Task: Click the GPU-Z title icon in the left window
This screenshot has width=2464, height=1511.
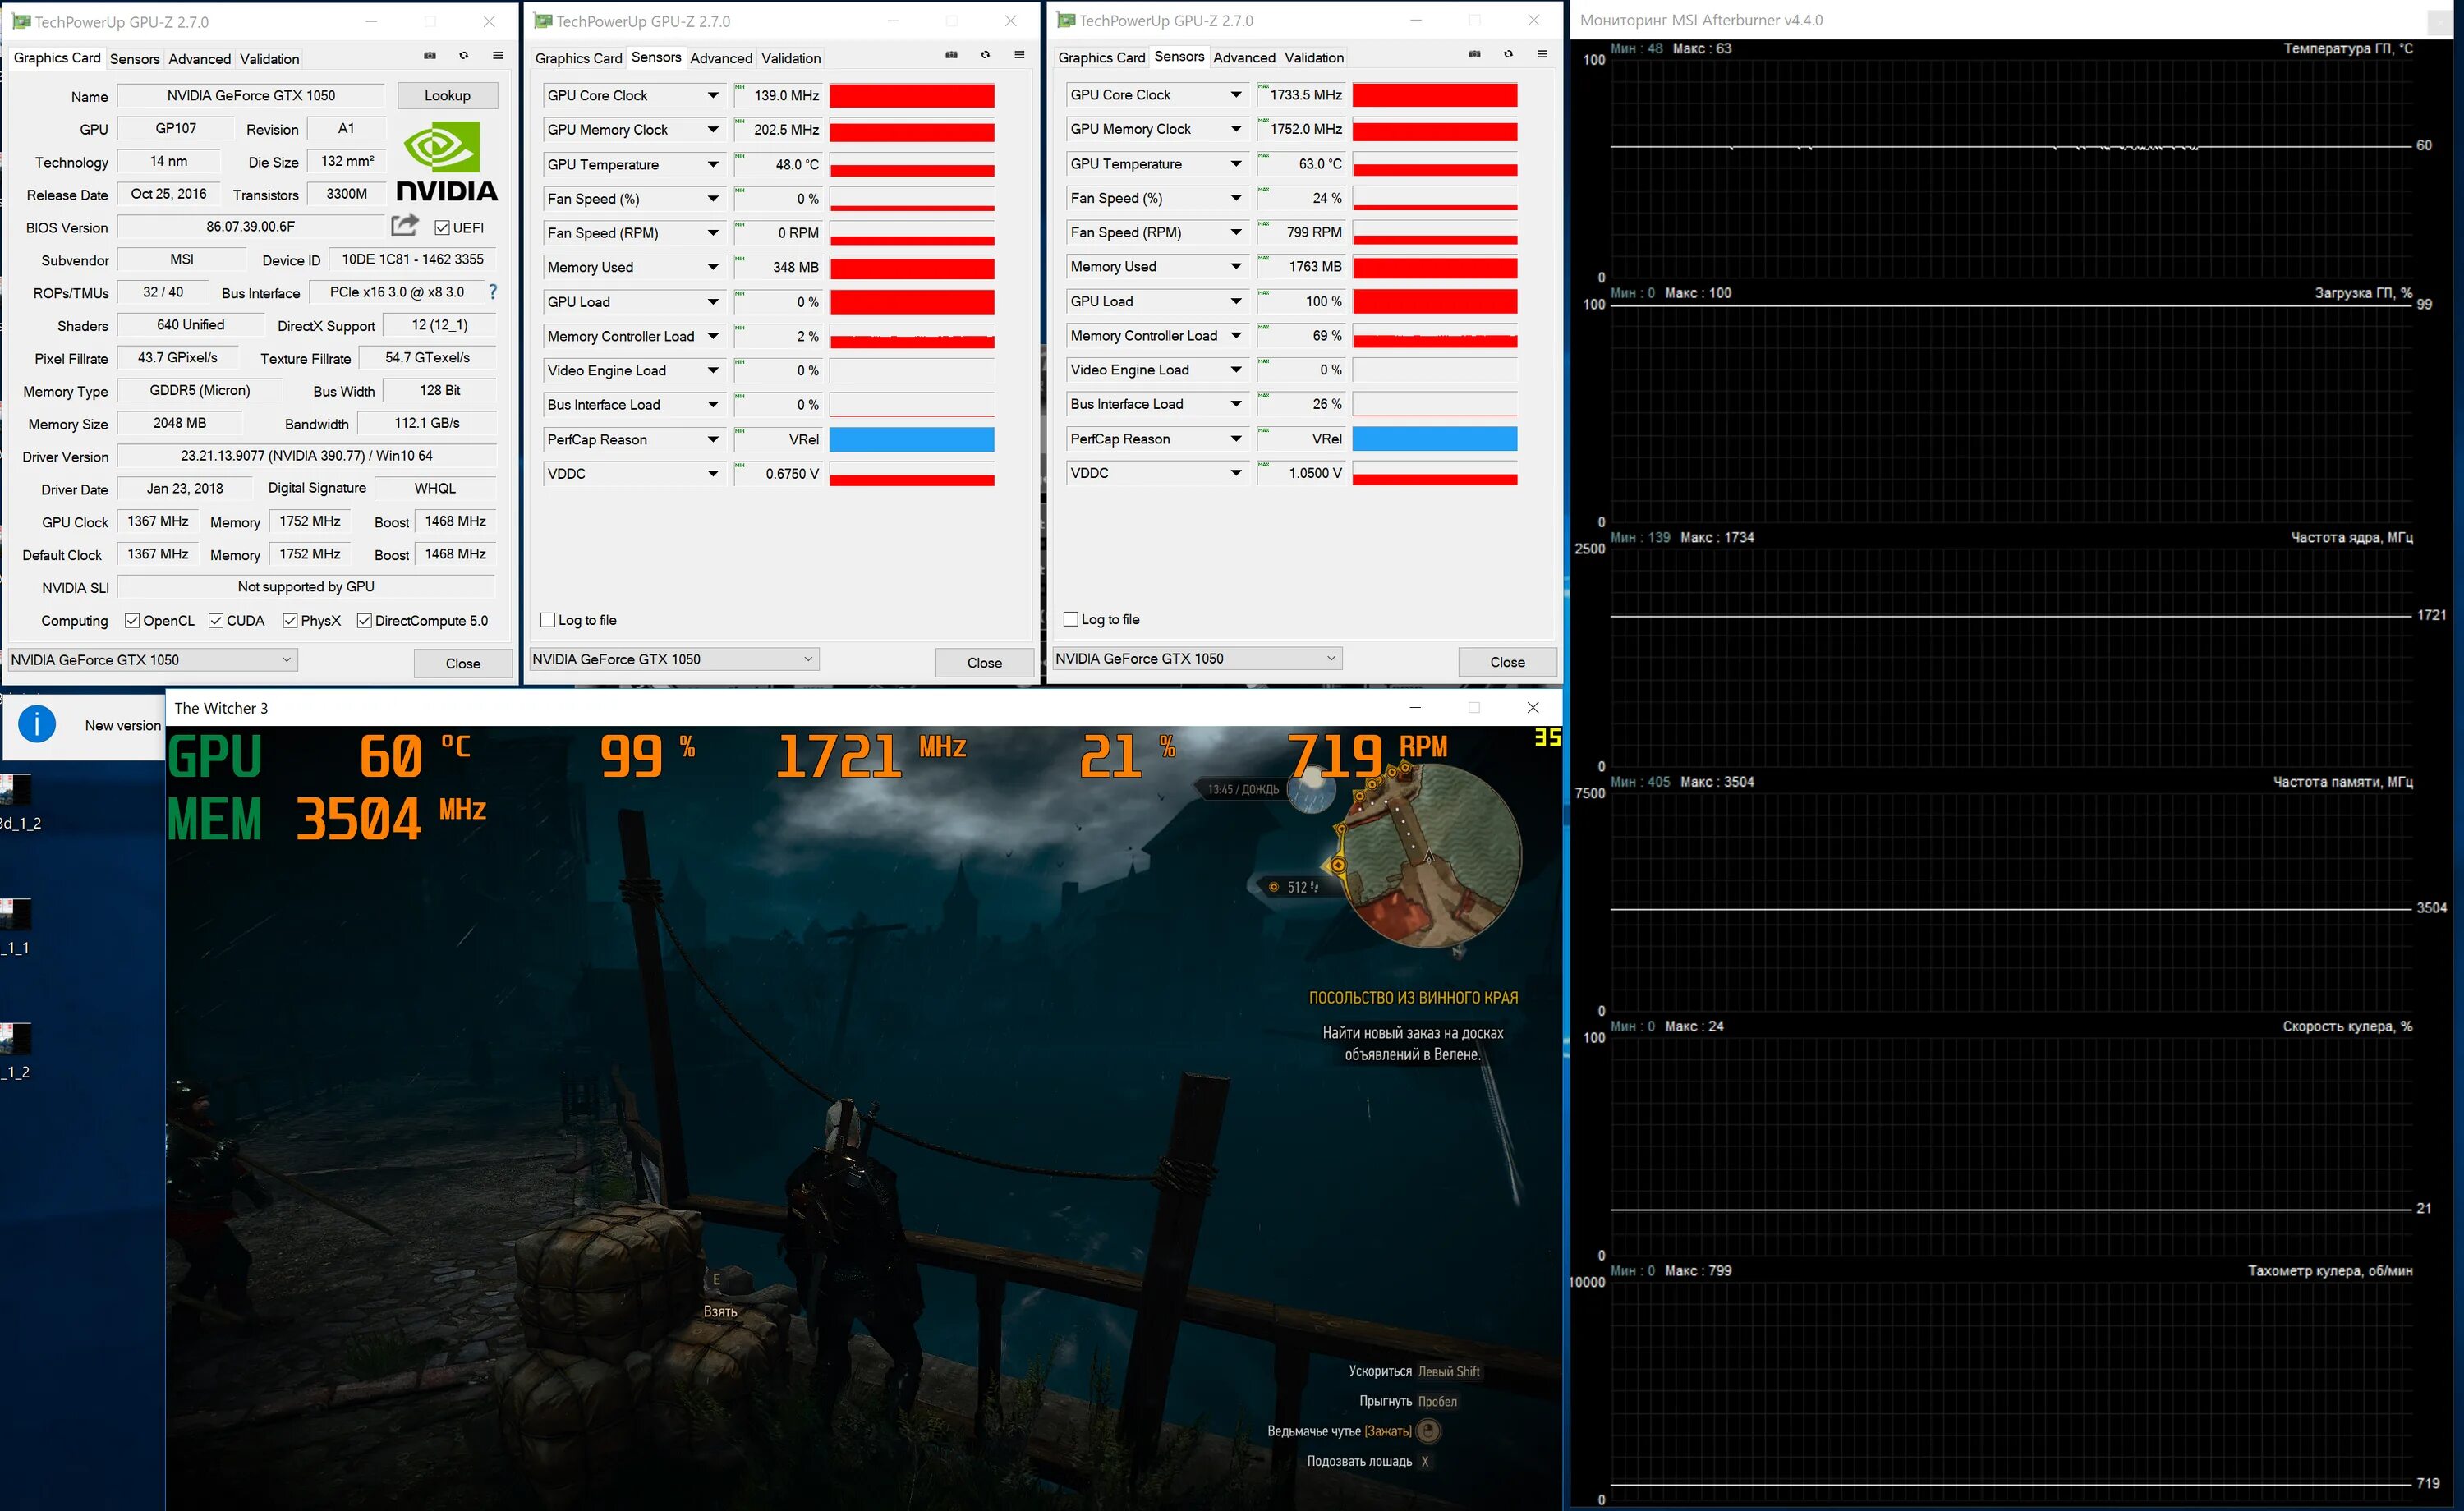Action: (x=21, y=21)
